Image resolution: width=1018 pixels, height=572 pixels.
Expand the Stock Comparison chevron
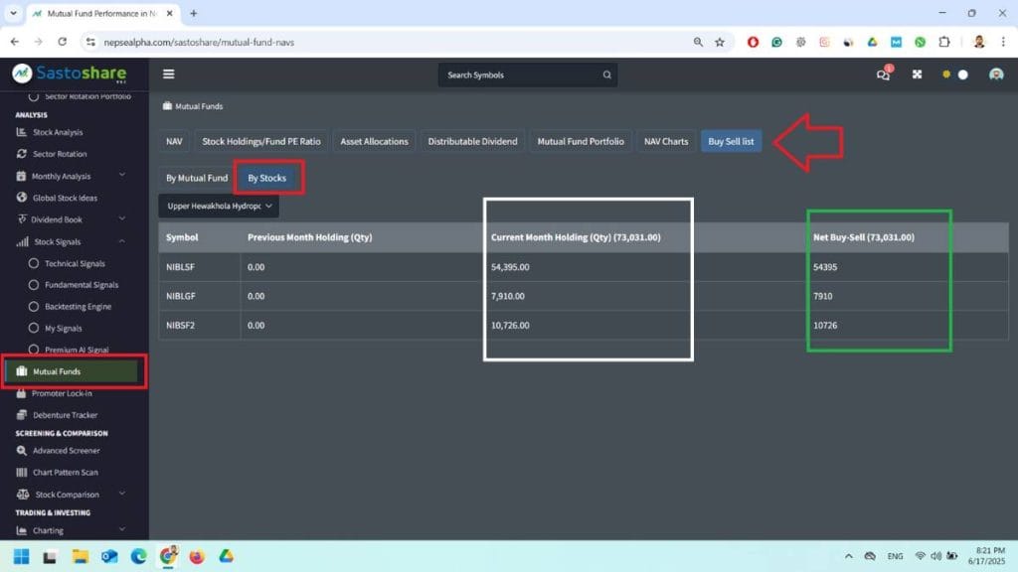coord(122,494)
